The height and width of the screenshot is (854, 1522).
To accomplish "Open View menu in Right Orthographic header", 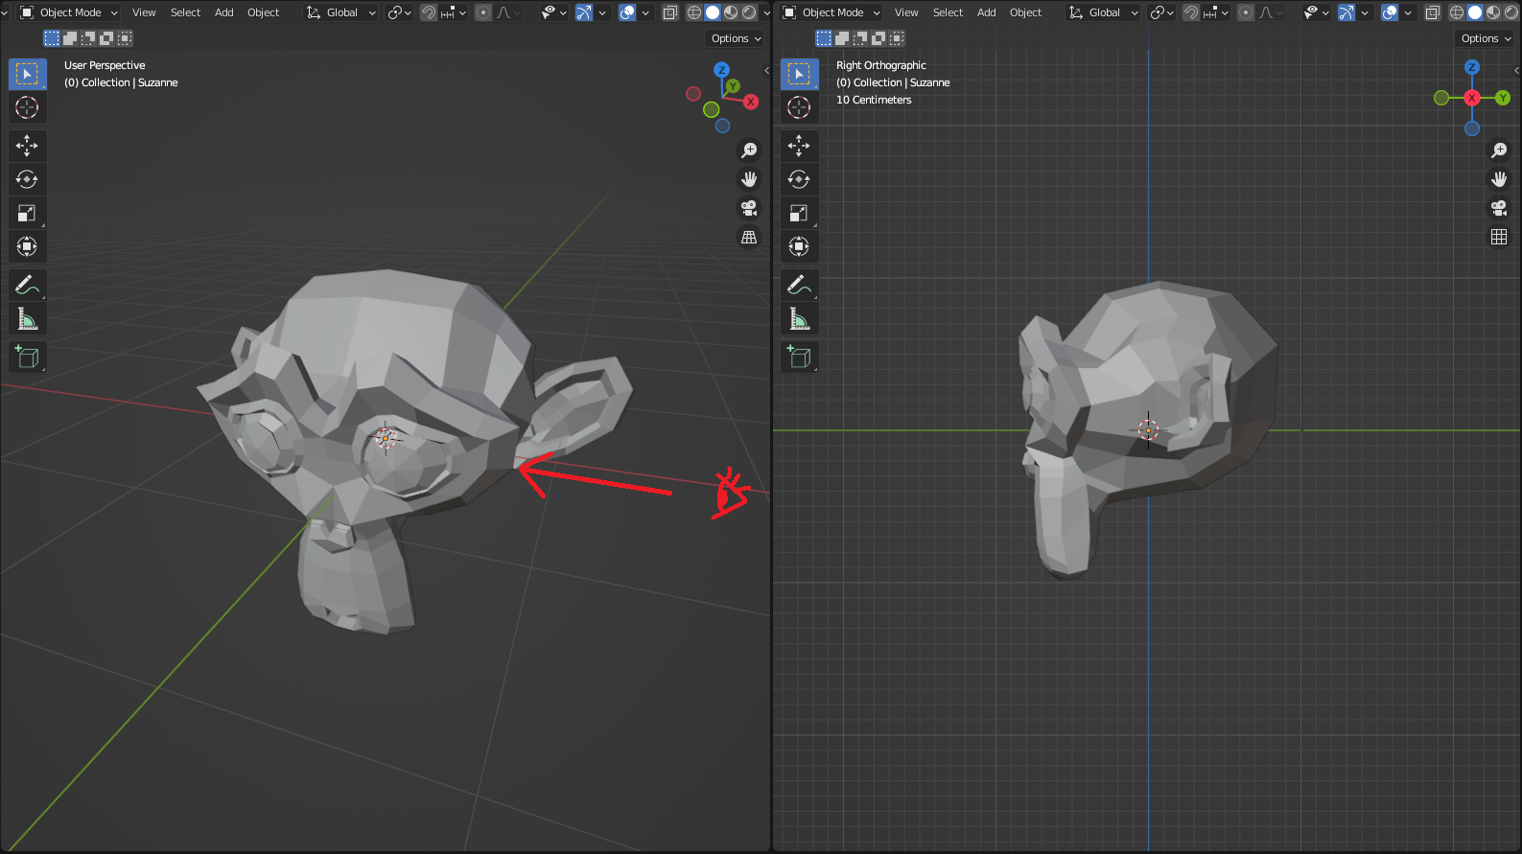I will [906, 12].
